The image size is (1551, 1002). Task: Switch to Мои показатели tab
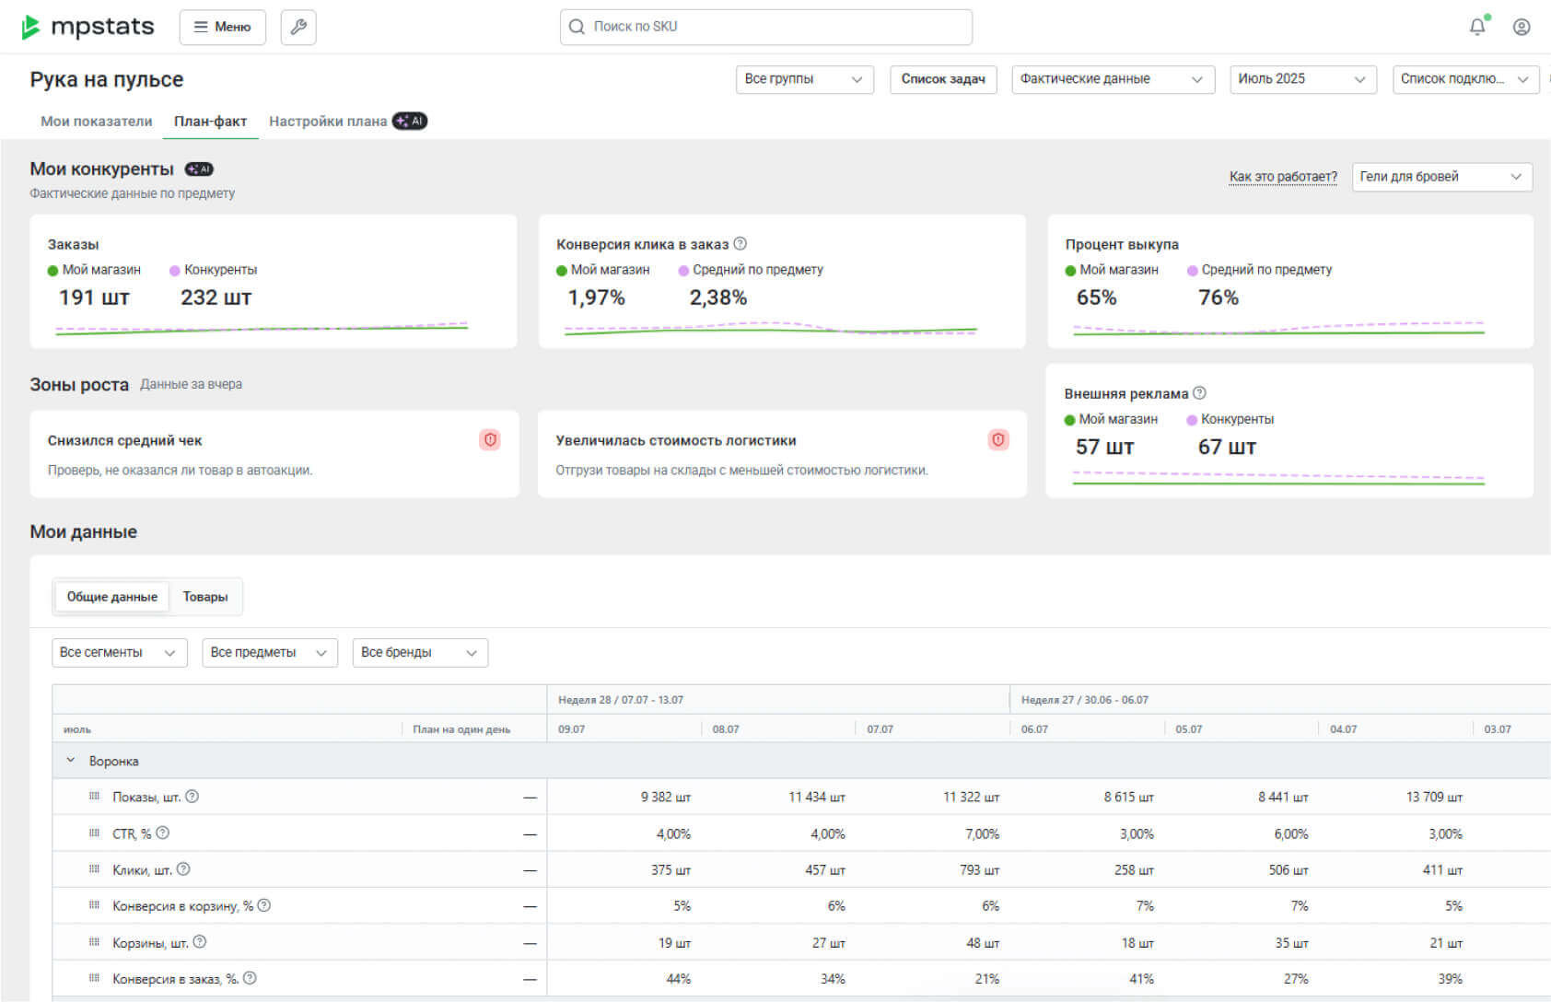click(x=97, y=122)
